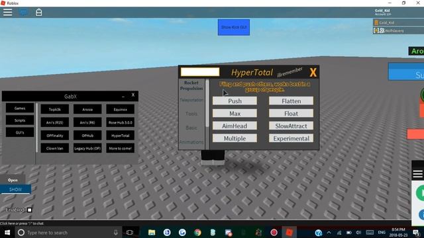This screenshot has height=238, width=424.
Task: Launch the Clown Van script
Action: tap(54, 148)
